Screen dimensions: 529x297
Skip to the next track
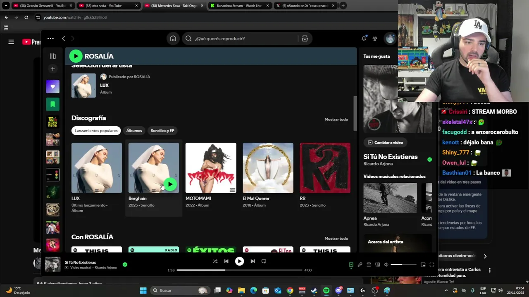[253, 261]
